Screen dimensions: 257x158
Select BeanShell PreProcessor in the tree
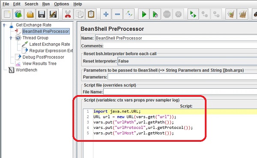tap(46, 31)
